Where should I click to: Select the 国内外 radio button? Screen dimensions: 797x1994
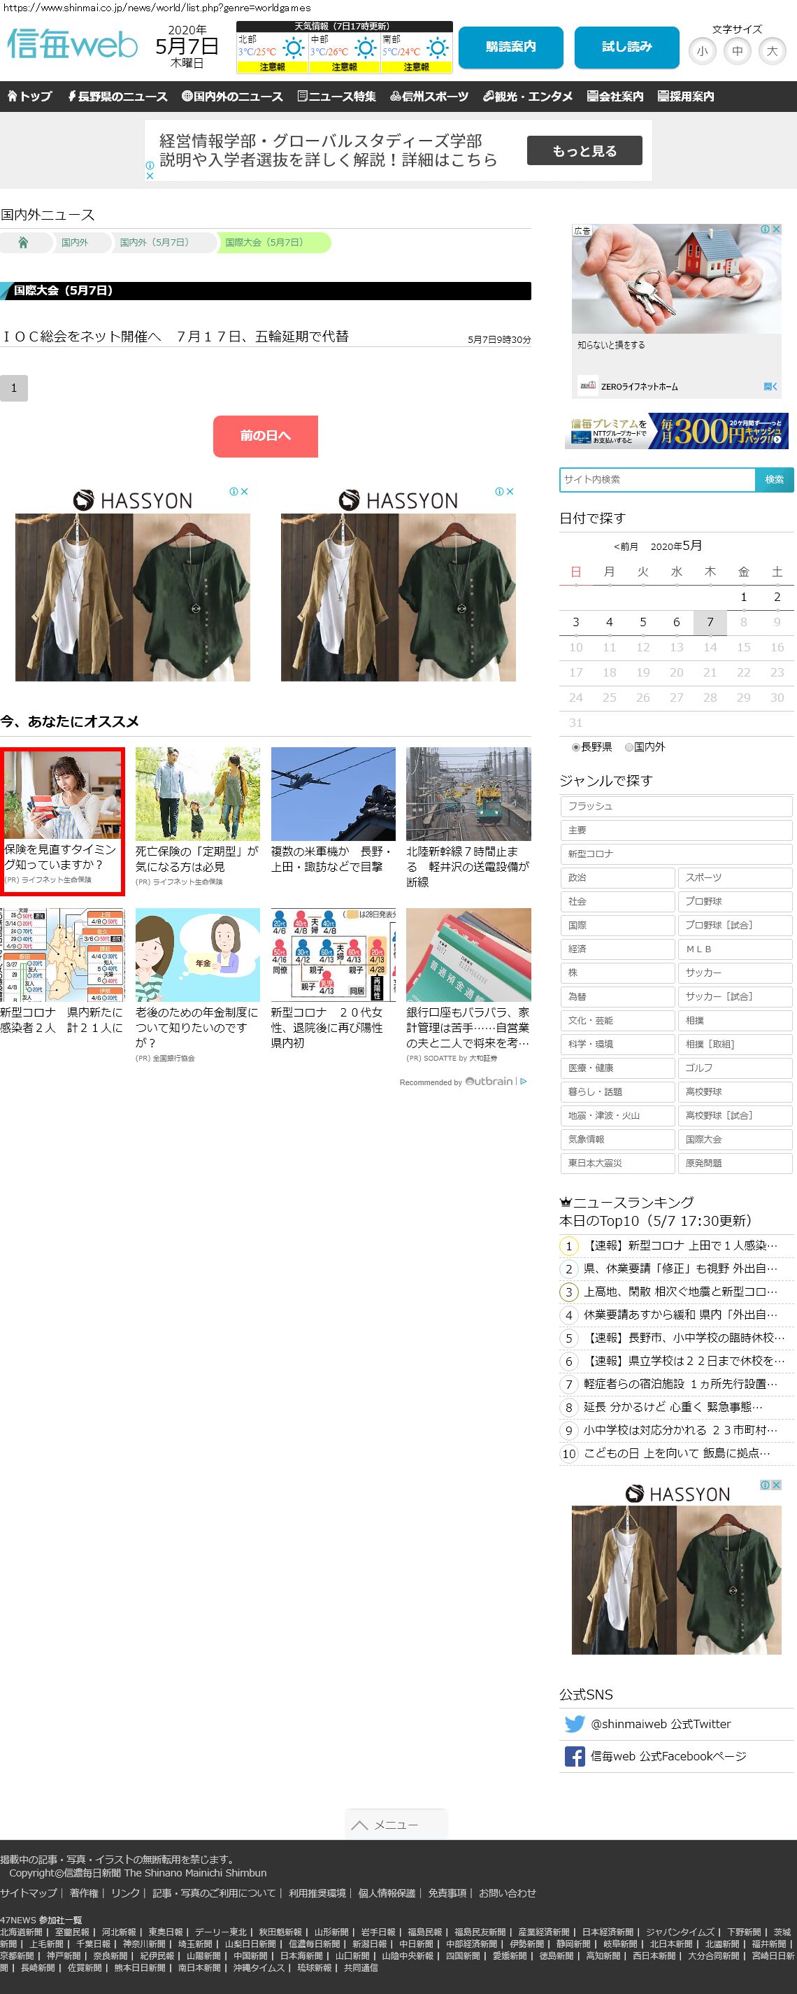(x=629, y=747)
